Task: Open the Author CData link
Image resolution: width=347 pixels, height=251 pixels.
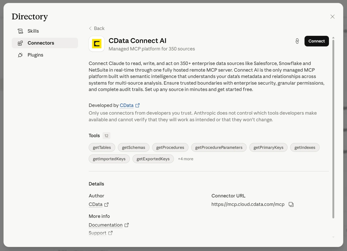Action: coord(96,204)
